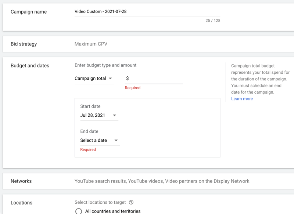Click the Campaign name text field
Viewport: 294px width, 214px height.
point(147,12)
